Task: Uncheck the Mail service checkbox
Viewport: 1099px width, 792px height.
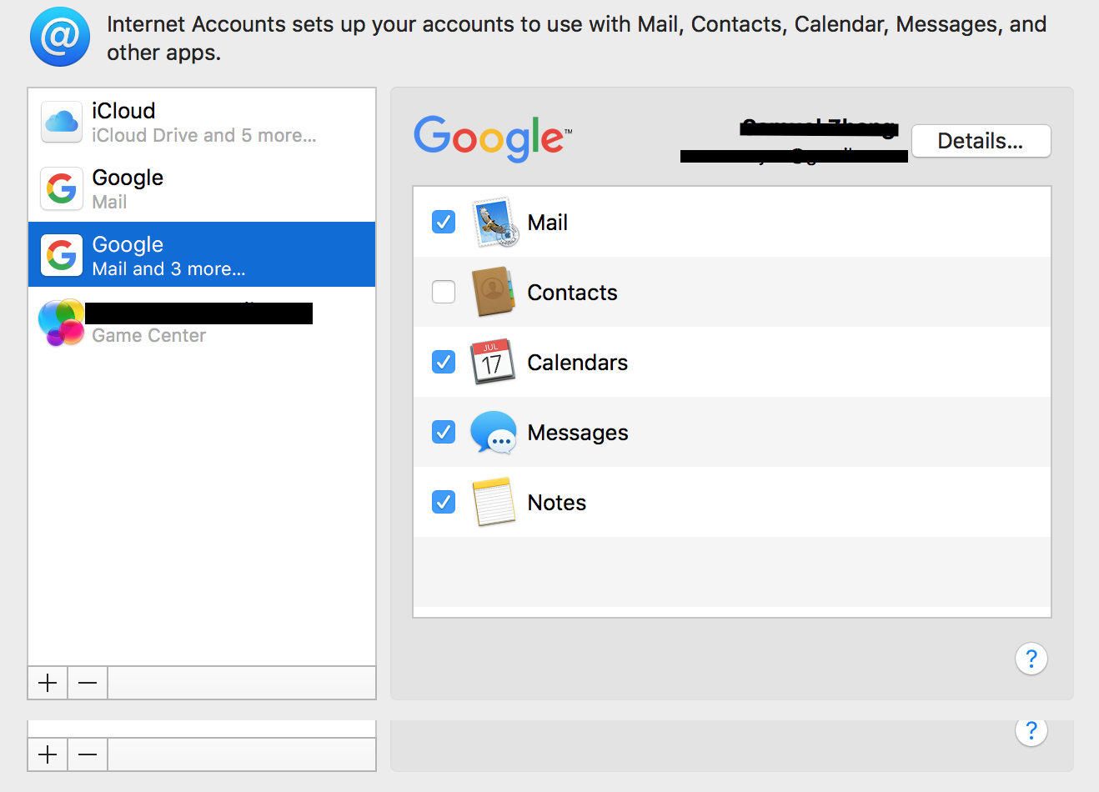Action: pyautogui.click(x=444, y=222)
